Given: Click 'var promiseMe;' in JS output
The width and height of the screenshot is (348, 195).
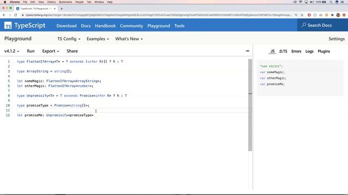Looking at the screenshot, I should 272,84.
